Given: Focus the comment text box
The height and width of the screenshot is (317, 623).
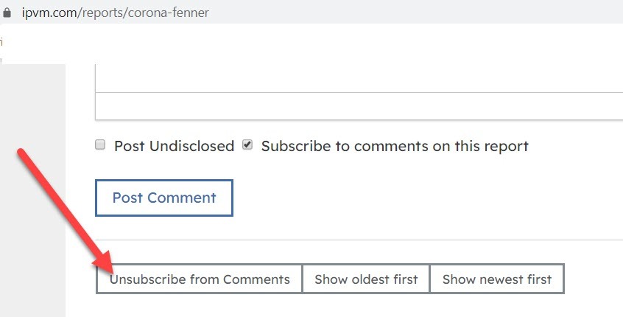Looking at the screenshot, I should (x=359, y=78).
